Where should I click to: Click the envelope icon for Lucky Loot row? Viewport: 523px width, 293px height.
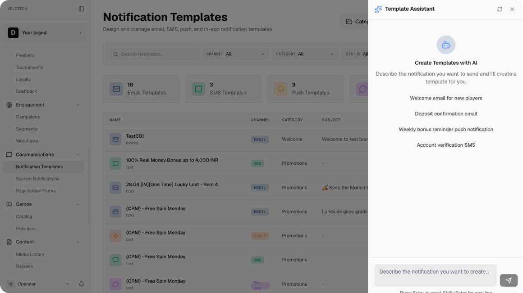coord(115,187)
